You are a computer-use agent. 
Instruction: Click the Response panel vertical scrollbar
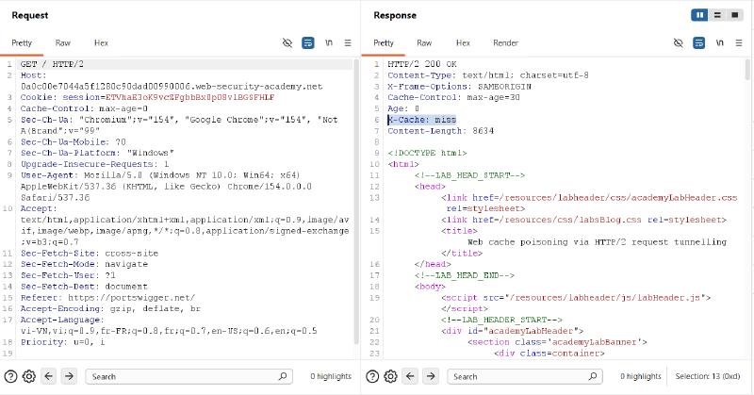point(747,70)
